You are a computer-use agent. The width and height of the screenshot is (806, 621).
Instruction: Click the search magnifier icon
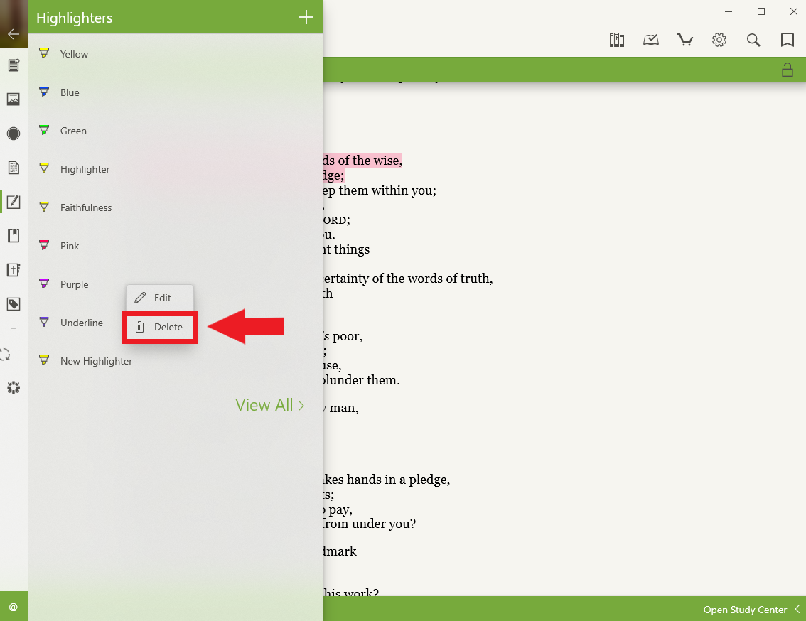click(753, 40)
